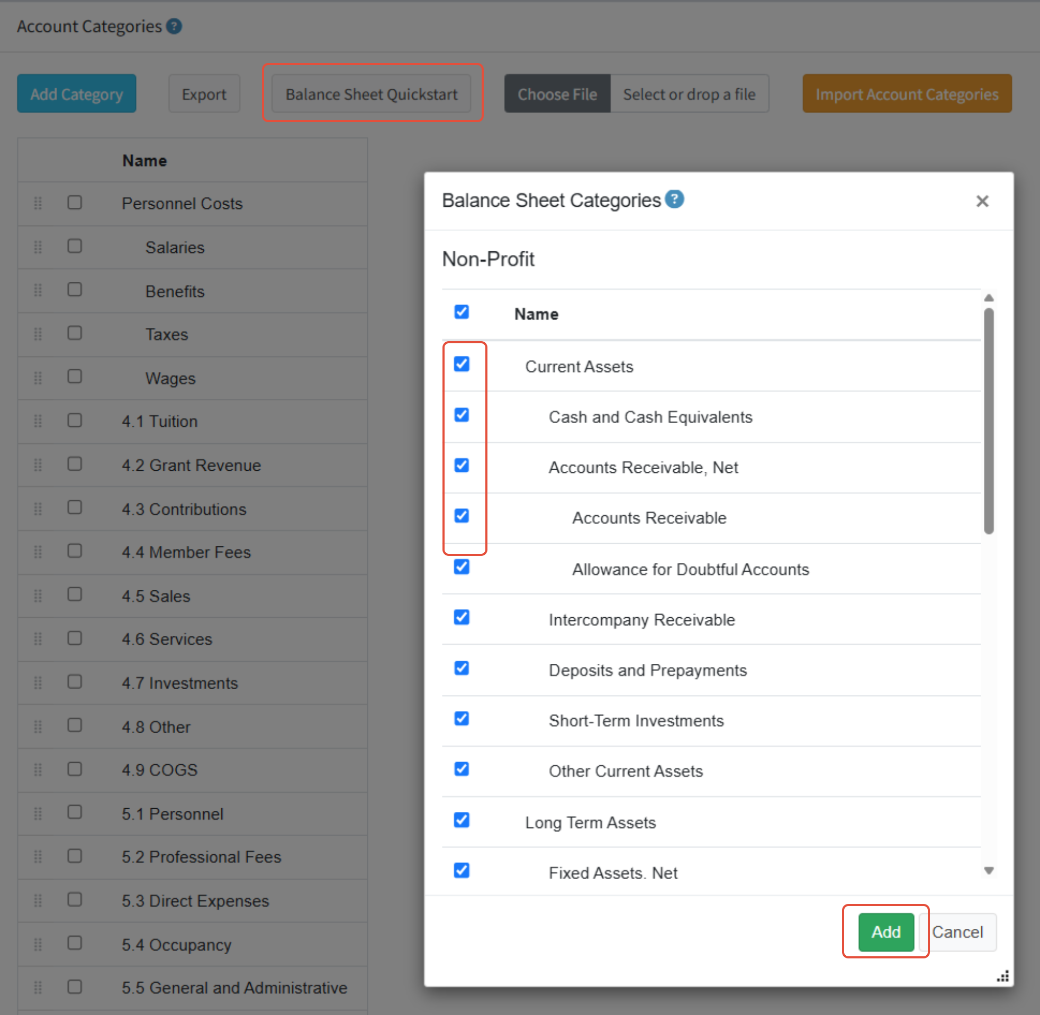
Task: Click help icon beside Balance Sheet Categories
Action: tap(675, 199)
